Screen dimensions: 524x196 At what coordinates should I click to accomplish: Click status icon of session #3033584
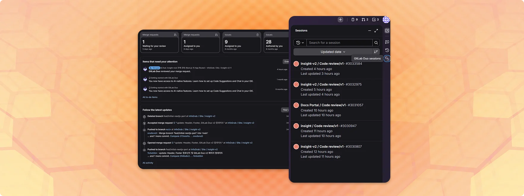[x=296, y=64]
